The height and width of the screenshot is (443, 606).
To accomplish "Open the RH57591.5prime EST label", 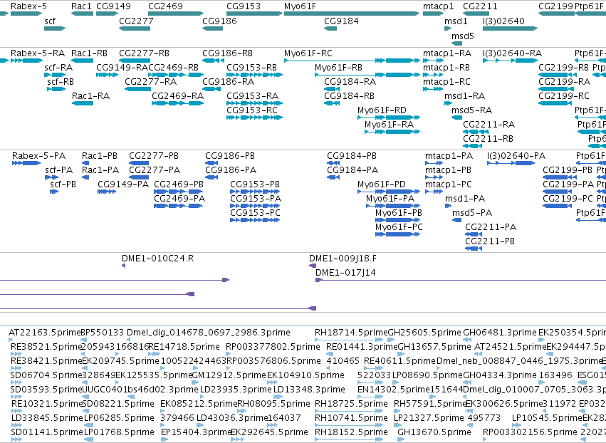I will [x=430, y=404].
